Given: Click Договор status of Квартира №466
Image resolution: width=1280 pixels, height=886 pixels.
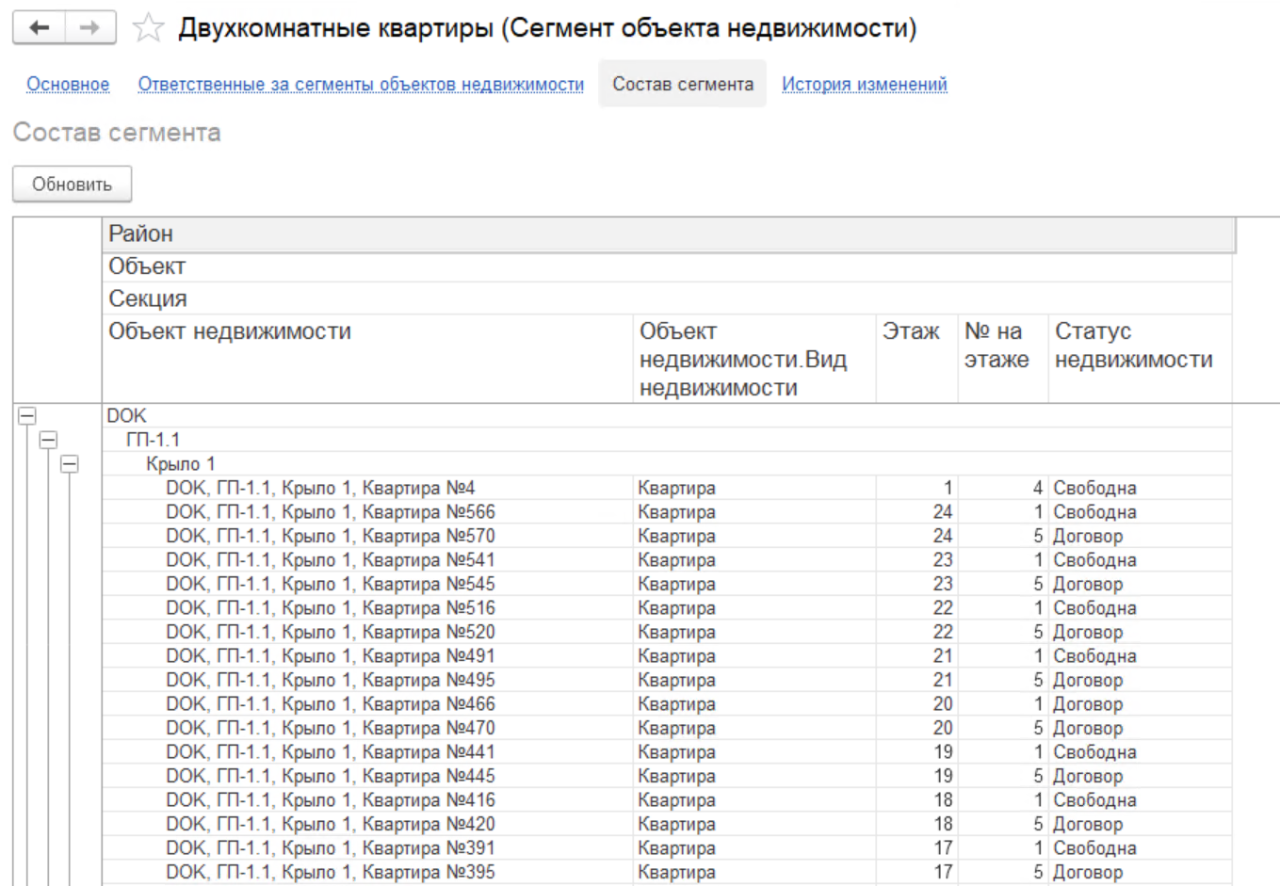Looking at the screenshot, I should point(1088,704).
